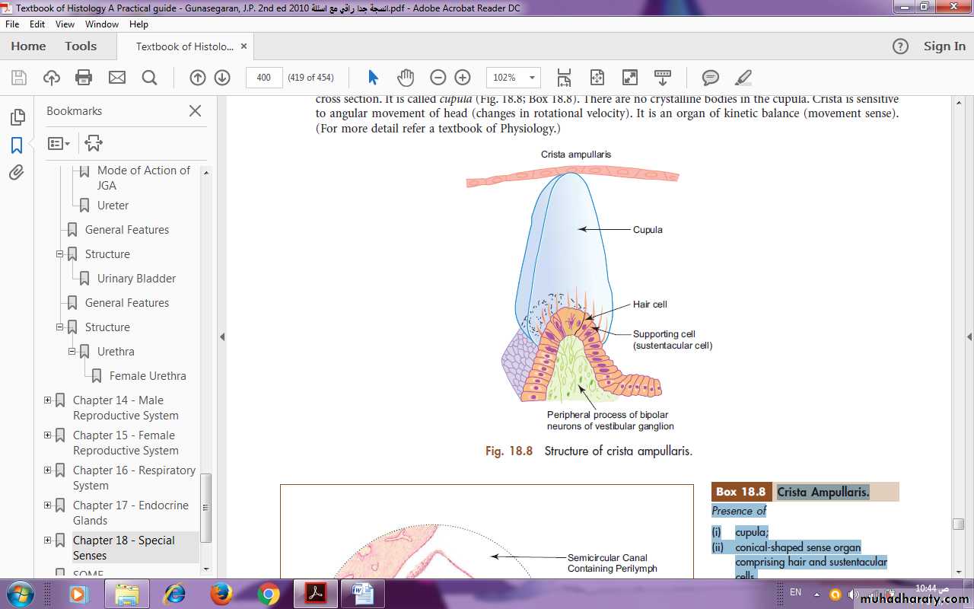Open the 102% zoom level dropdown
This screenshot has height=609, width=974.
pos(533,78)
